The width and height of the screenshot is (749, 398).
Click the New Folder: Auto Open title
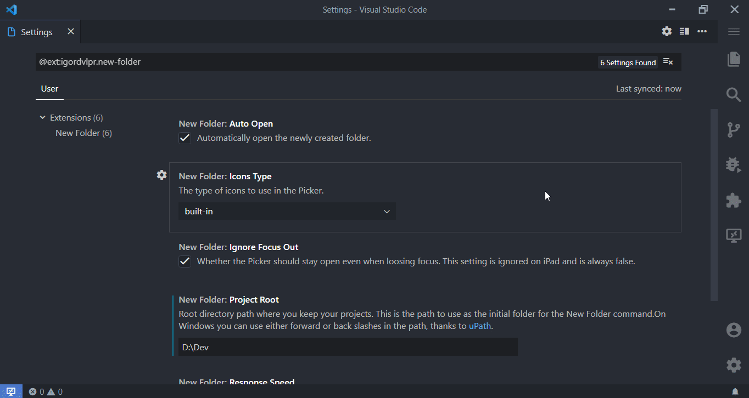coord(226,124)
